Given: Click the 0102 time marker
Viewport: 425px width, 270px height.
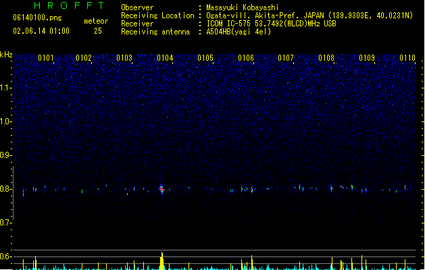Looking at the screenshot, I should (84, 58).
